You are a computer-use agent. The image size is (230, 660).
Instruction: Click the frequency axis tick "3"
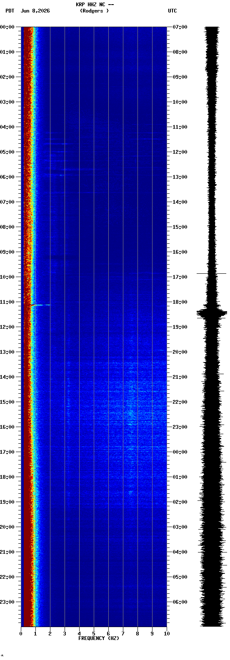click(65, 634)
